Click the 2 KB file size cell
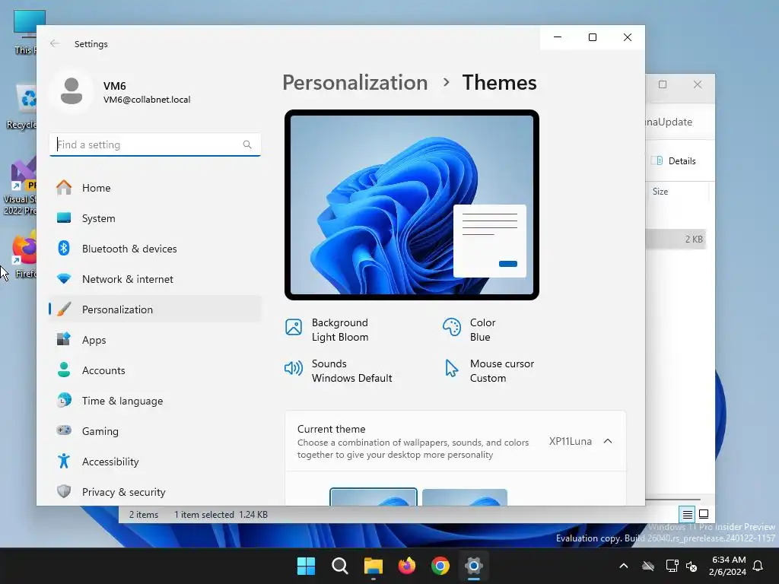The image size is (779, 584). pos(694,239)
